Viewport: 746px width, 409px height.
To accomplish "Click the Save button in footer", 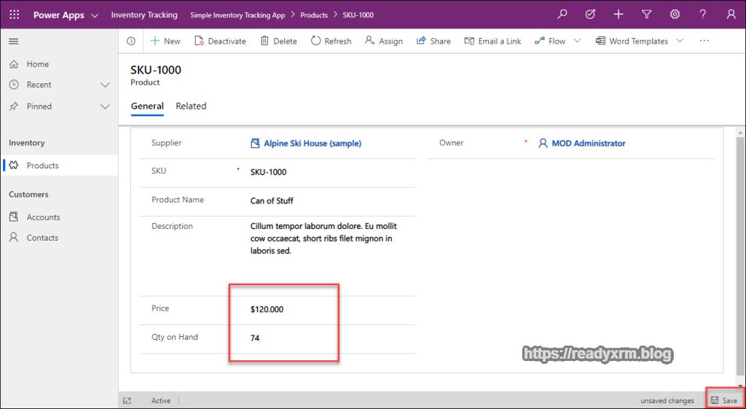I will coord(723,400).
